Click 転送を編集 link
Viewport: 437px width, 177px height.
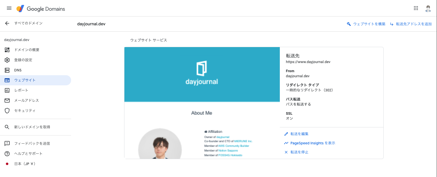(x=299, y=134)
